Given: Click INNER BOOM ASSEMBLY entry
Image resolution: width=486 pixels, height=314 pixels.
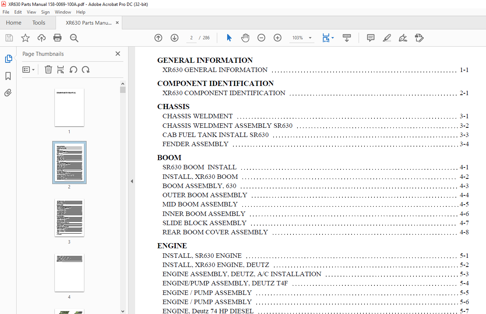Looking at the screenshot, I should [315, 214].
